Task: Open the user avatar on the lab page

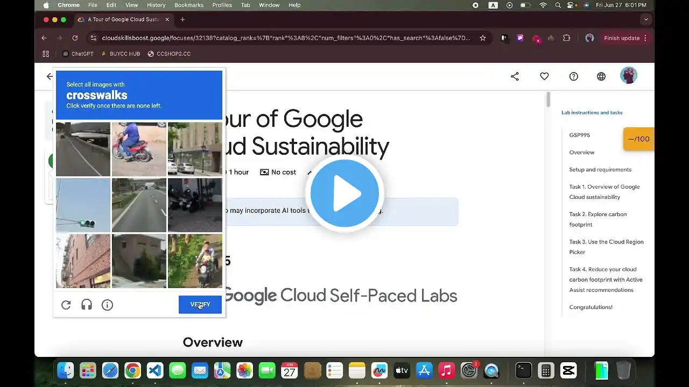Action: (629, 76)
